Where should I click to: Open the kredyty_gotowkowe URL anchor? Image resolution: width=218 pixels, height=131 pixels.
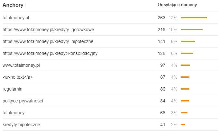click(x=48, y=30)
